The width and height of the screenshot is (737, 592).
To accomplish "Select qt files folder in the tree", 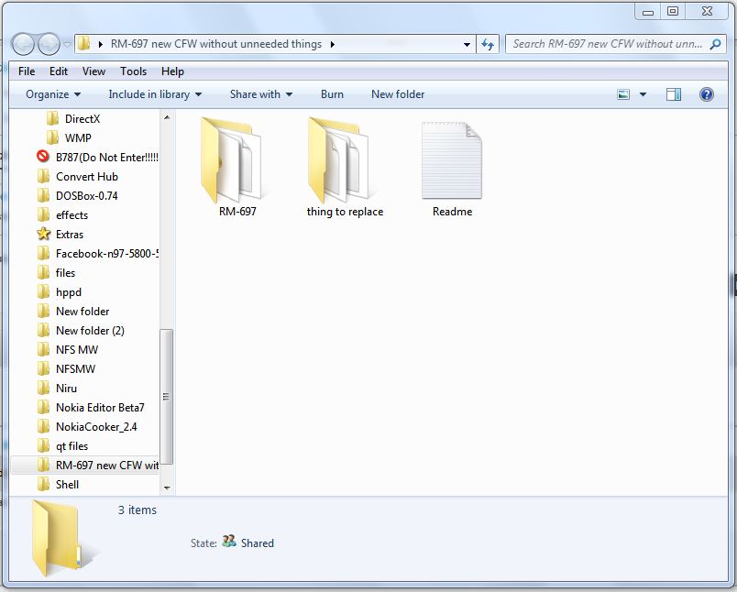I will click(x=71, y=446).
